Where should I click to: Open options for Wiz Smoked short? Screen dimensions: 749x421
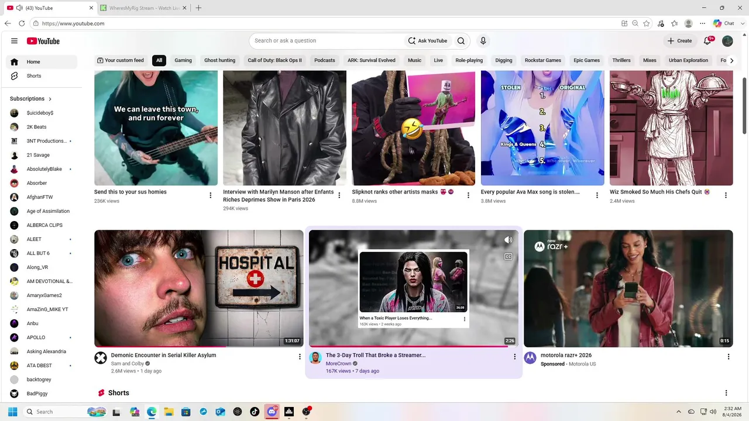click(x=726, y=195)
